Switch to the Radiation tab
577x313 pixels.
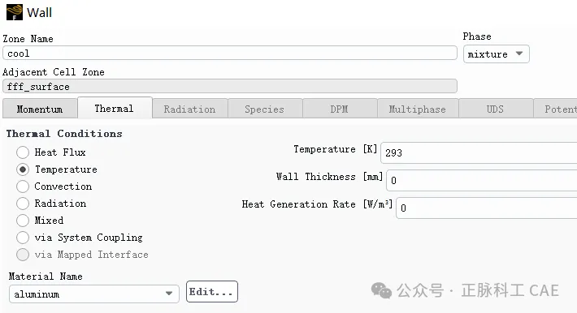click(190, 109)
